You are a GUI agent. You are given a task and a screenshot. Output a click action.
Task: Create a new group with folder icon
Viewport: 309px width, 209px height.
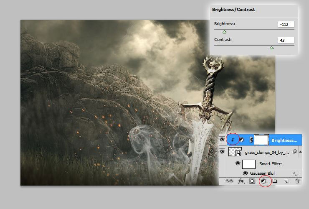coord(275,181)
